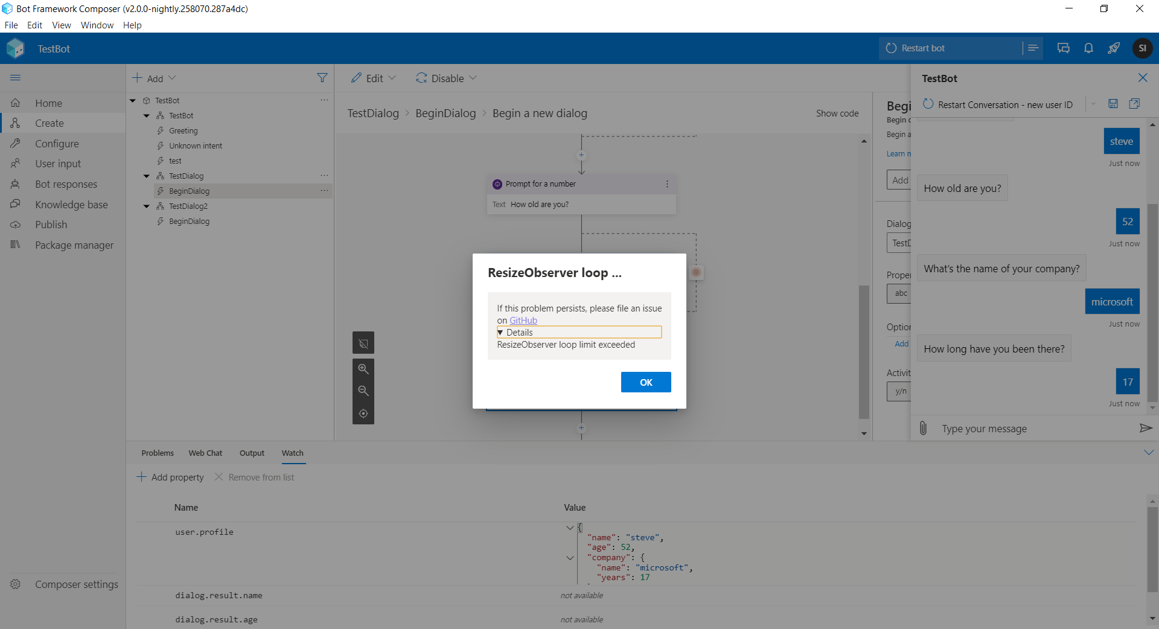The width and height of the screenshot is (1159, 629).
Task: Fit the dialog flow to view
Action: click(363, 413)
